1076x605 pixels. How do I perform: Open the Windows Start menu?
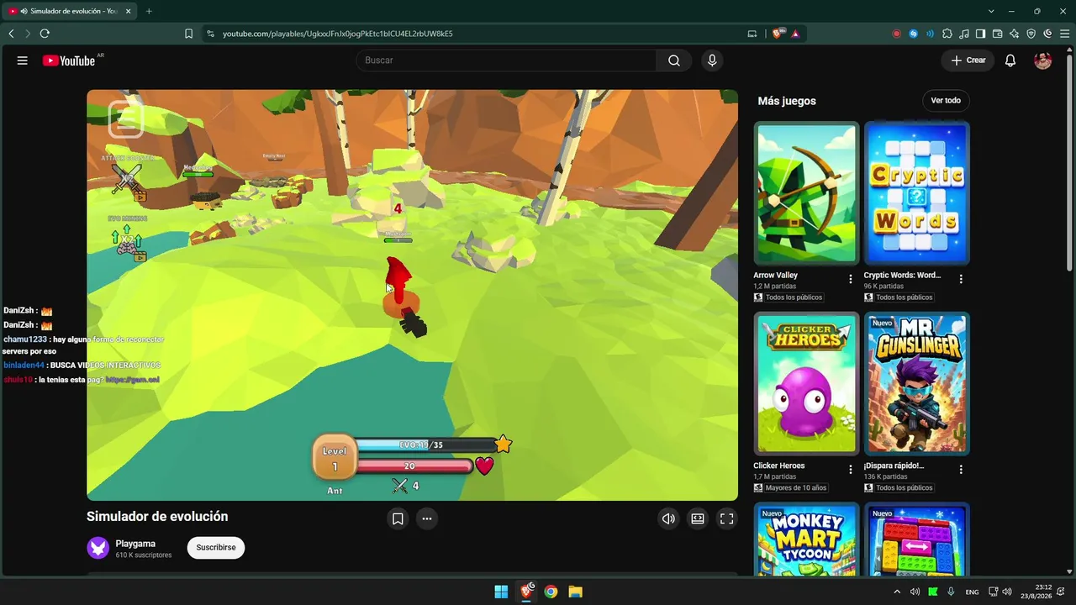click(501, 592)
